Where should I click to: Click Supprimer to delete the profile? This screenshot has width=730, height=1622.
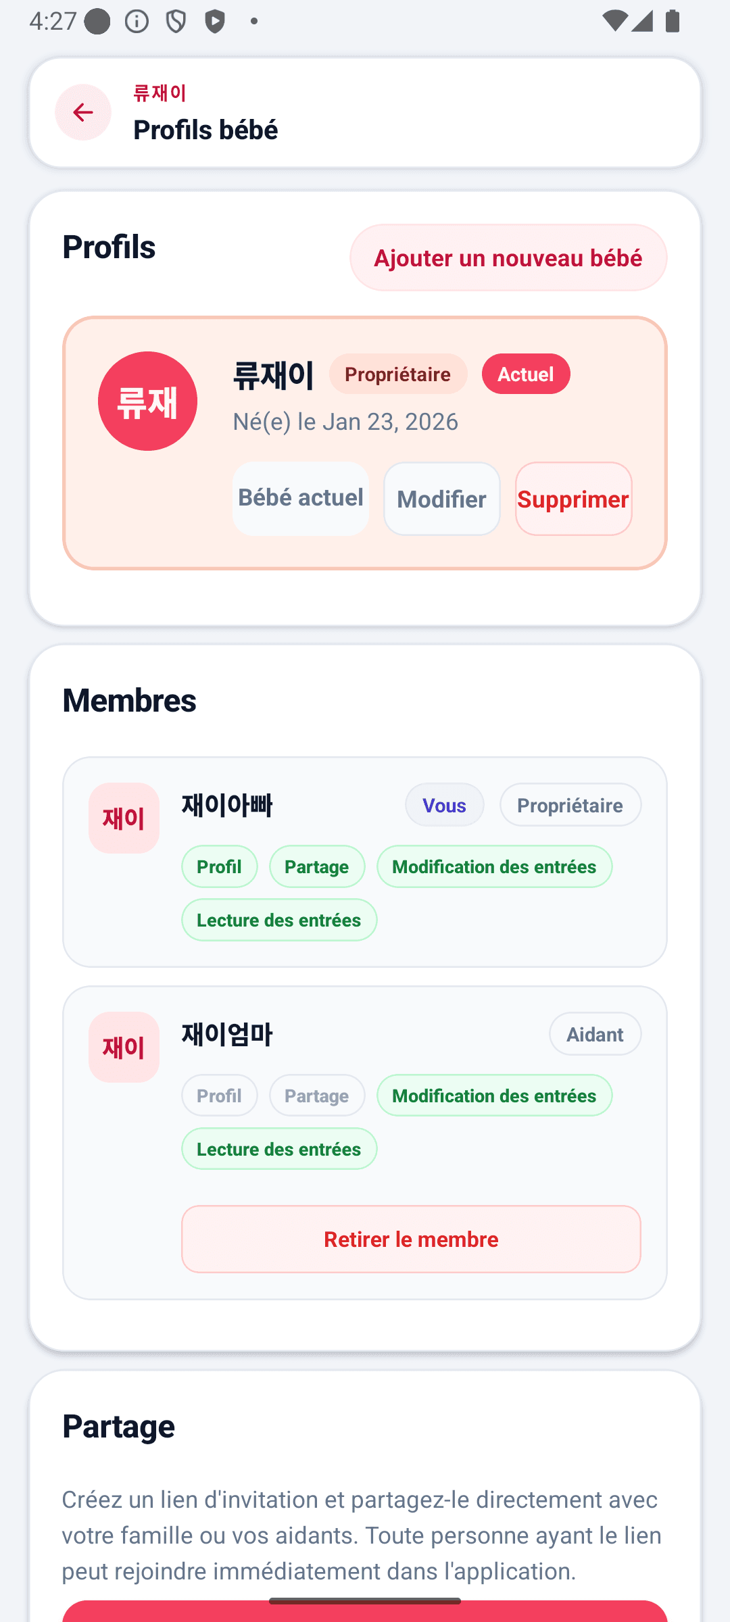574,499
